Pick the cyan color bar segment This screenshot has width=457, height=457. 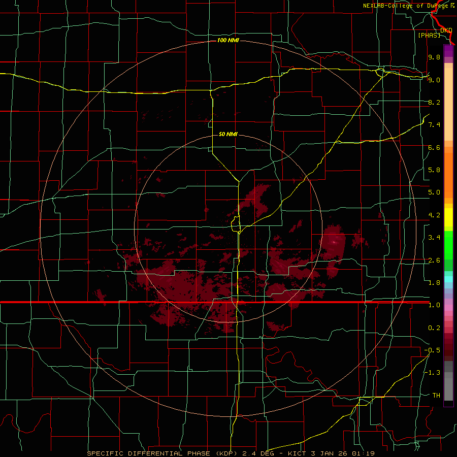(448, 279)
